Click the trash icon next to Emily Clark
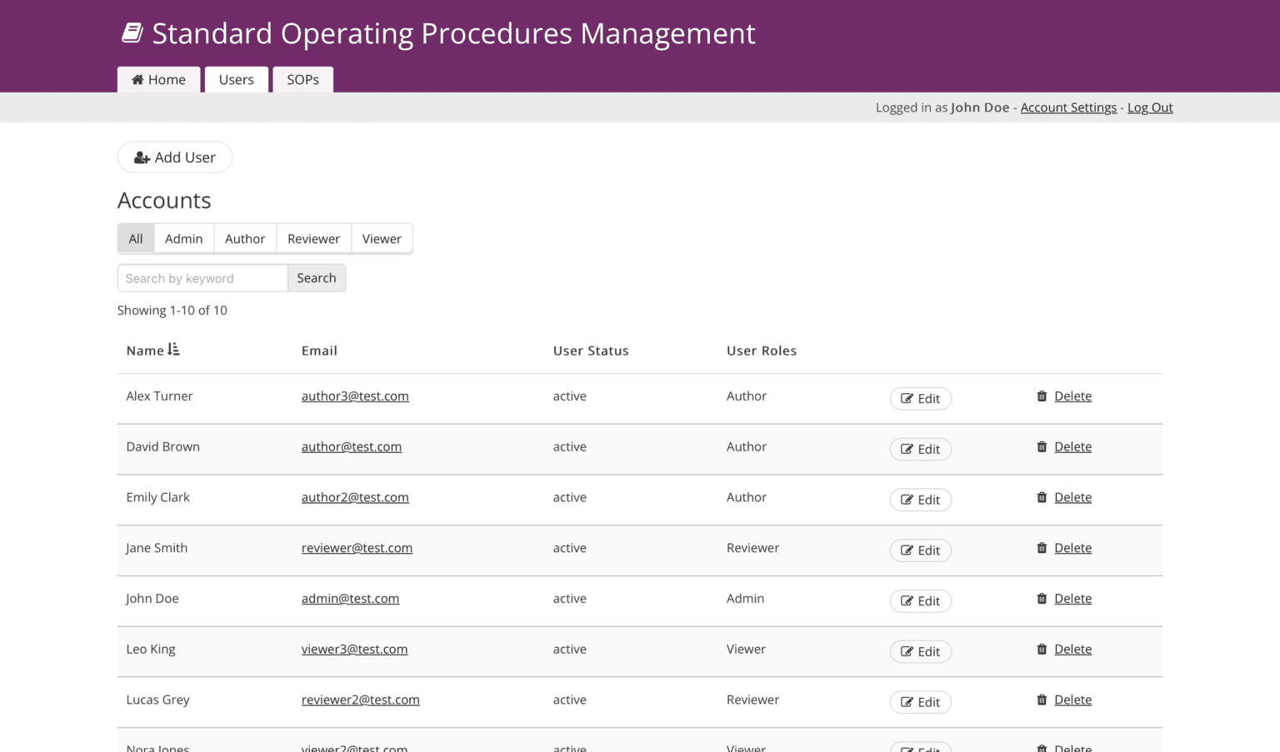 [1042, 497]
